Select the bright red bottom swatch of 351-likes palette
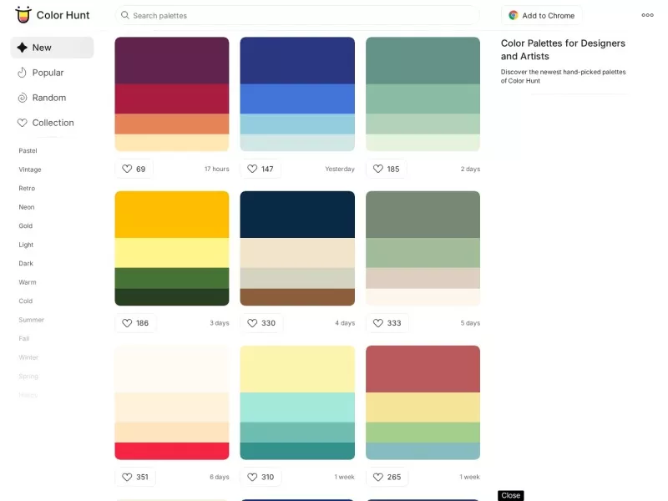Screen dimensions: 668x501 click(x=172, y=451)
